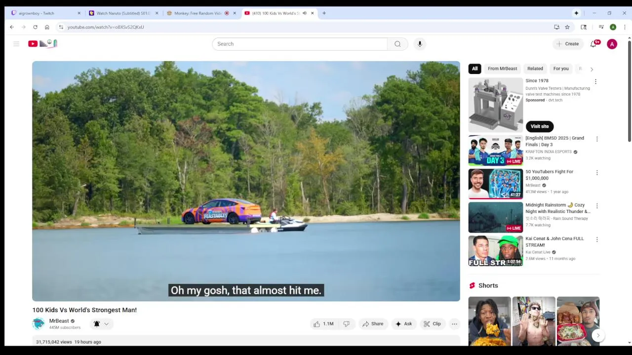This screenshot has width=632, height=355.
Task: Open a new browser tab
Action: [324, 13]
